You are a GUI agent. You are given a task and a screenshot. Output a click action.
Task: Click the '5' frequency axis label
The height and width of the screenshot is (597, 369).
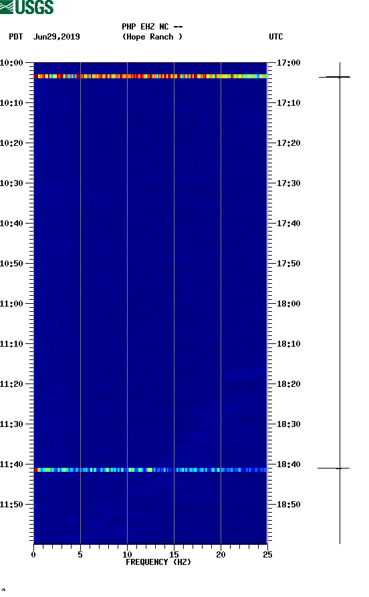[80, 555]
